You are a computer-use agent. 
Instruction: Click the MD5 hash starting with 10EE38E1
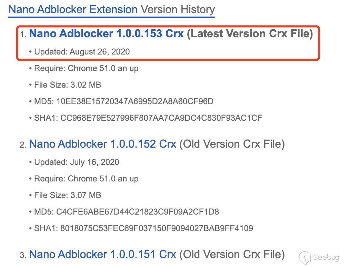coord(134,101)
